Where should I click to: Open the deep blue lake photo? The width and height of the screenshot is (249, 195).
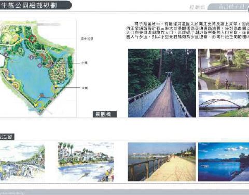click(x=224, y=162)
